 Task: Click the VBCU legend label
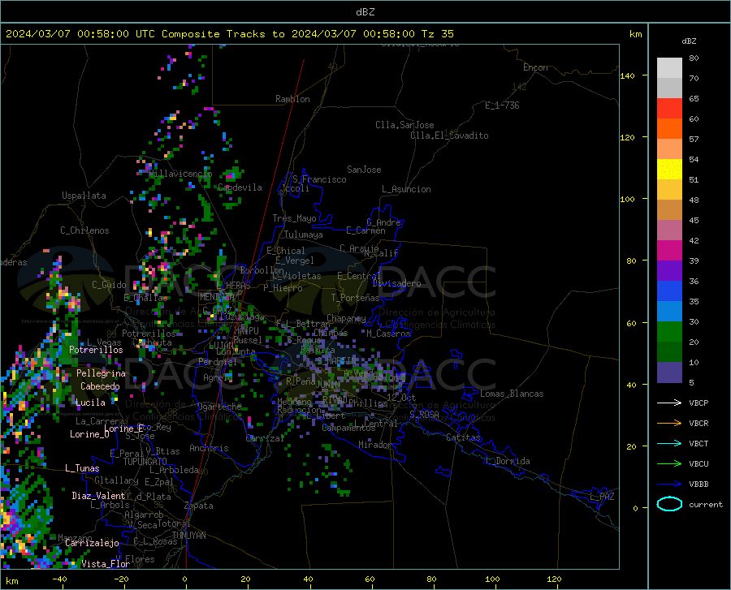click(x=699, y=464)
